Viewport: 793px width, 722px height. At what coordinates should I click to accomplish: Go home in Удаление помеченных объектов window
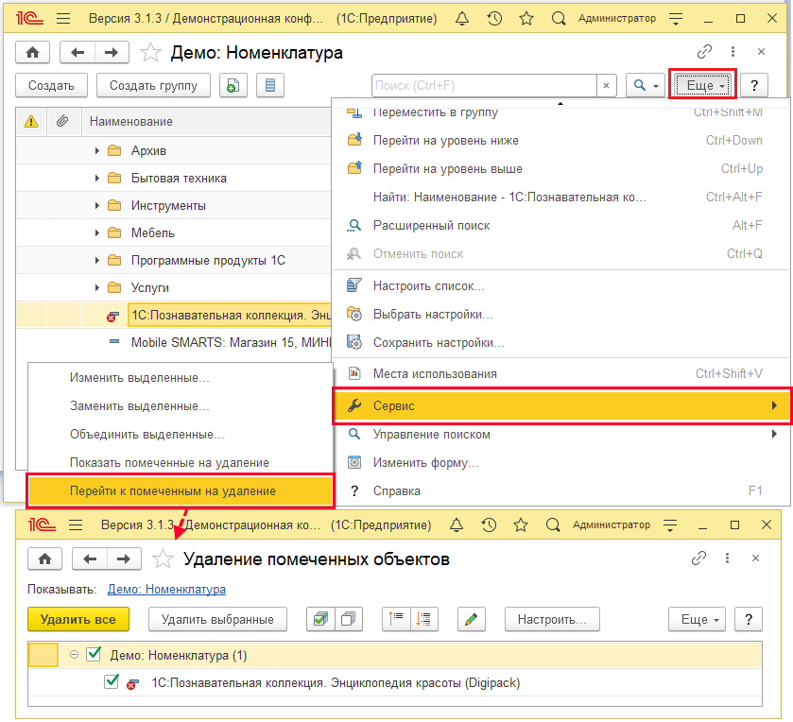pyautogui.click(x=45, y=559)
